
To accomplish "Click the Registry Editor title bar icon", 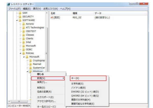I will click(9, 4).
